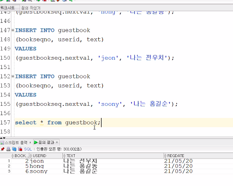Click the INSERT keyword on line 152
233x186 pixels.
pyautogui.click(x=26, y=76)
